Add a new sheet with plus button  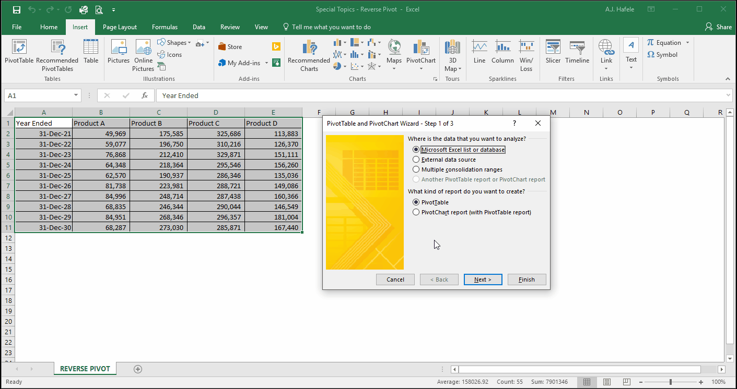(138, 369)
